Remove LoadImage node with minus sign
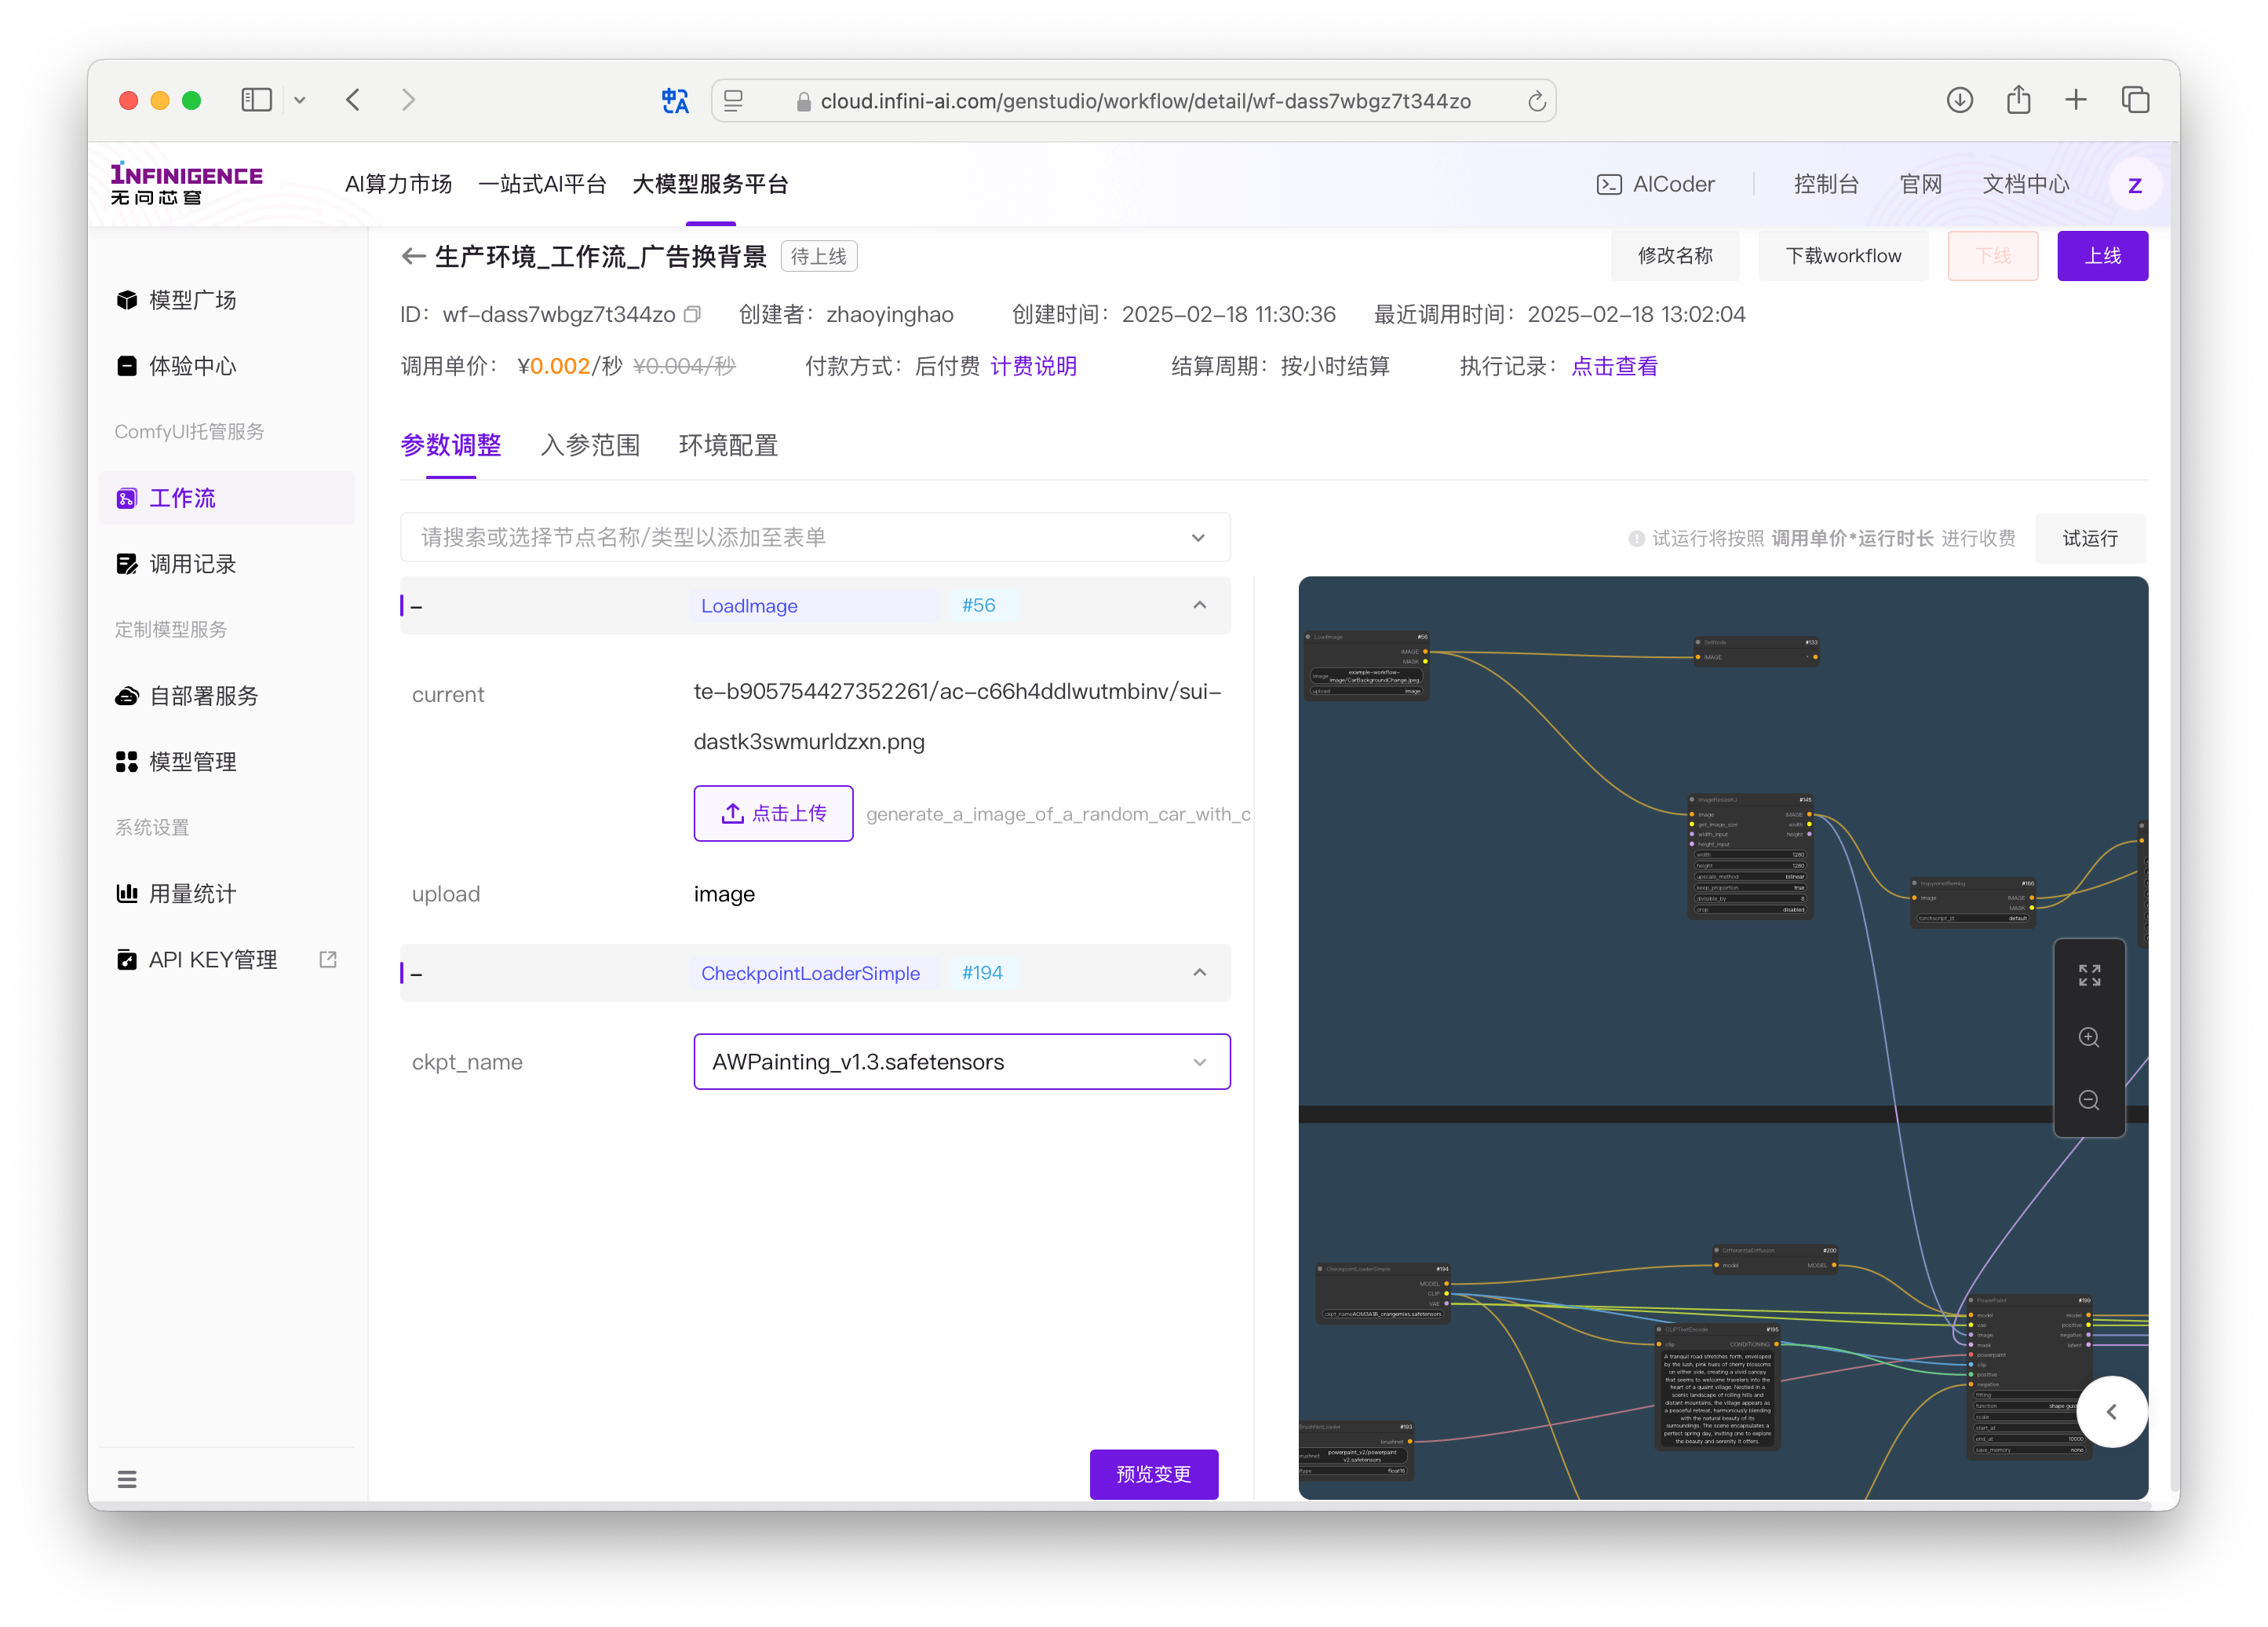The width and height of the screenshot is (2268, 1627). [x=416, y=606]
